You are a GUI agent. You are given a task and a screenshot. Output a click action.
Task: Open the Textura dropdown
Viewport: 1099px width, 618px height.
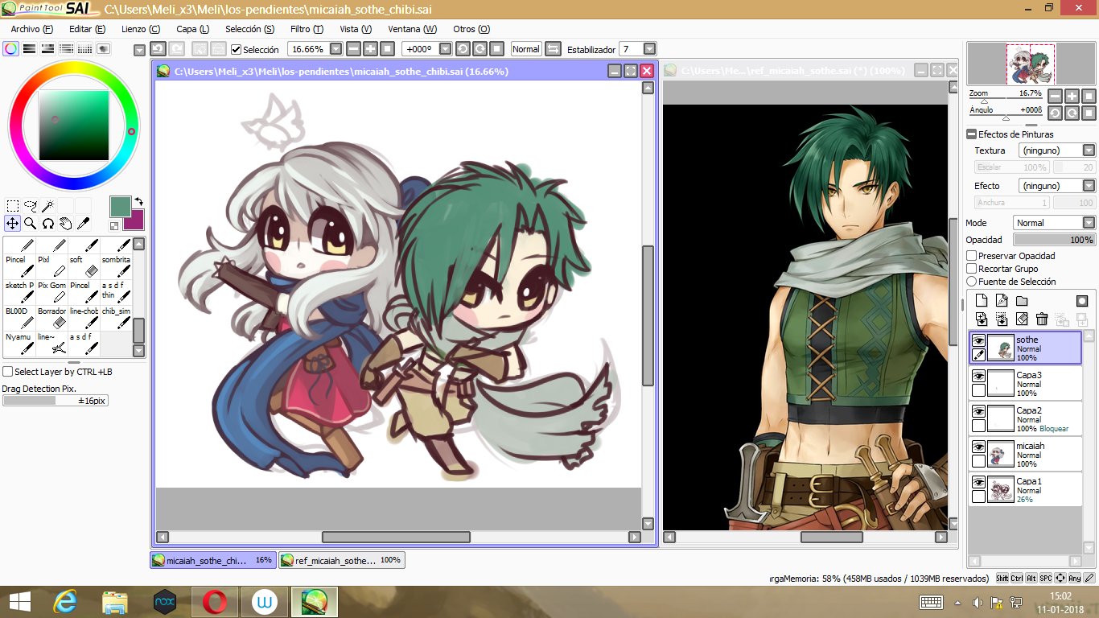(1089, 150)
